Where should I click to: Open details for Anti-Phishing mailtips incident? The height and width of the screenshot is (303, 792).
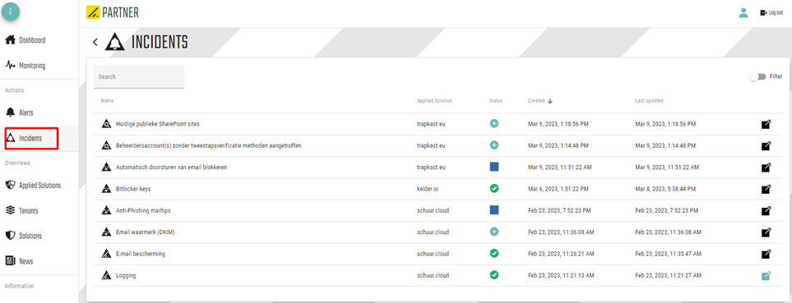(767, 211)
